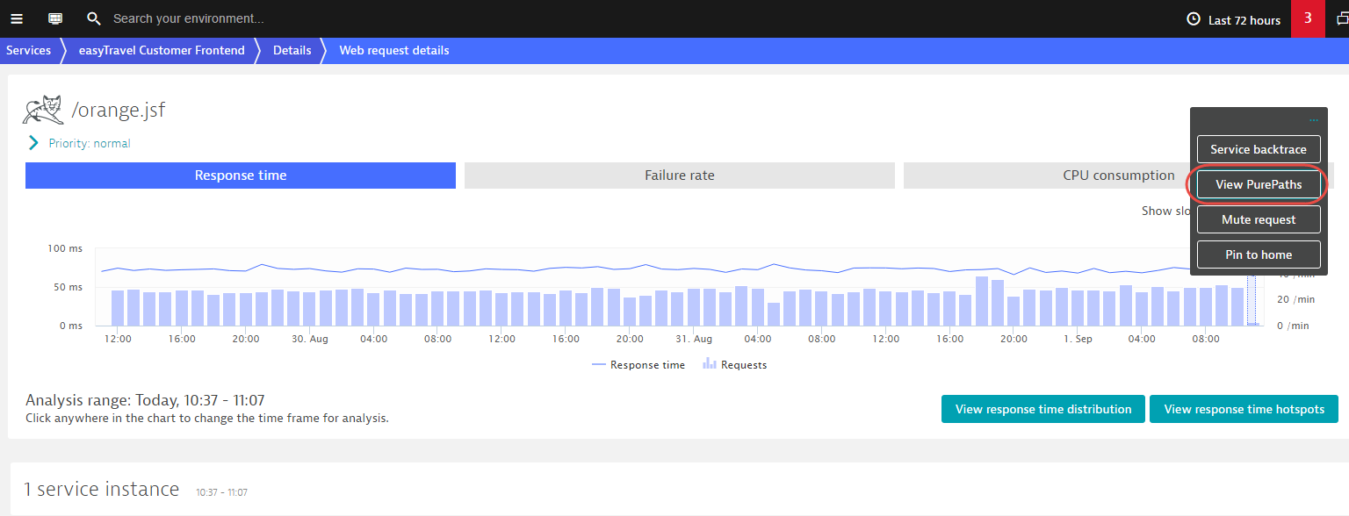Switch to the Failure rate tab

pyautogui.click(x=680, y=176)
